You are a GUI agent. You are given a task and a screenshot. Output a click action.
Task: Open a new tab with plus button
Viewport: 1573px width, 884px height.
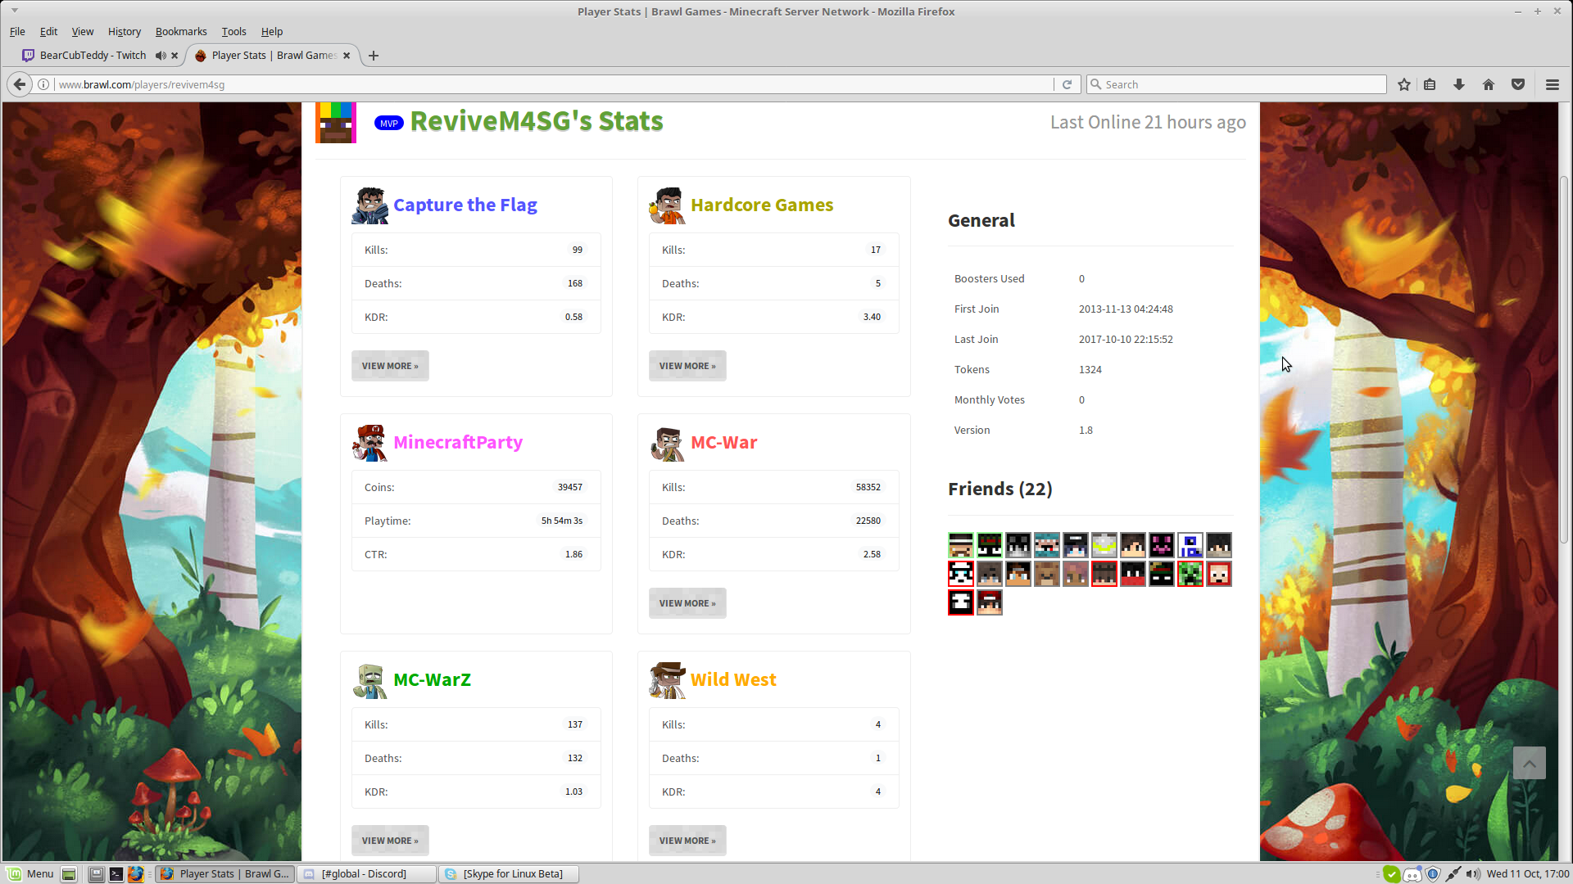point(374,56)
